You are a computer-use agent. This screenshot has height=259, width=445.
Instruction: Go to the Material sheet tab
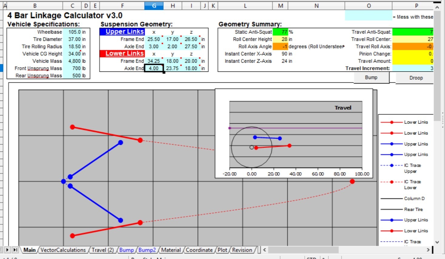coord(171,250)
